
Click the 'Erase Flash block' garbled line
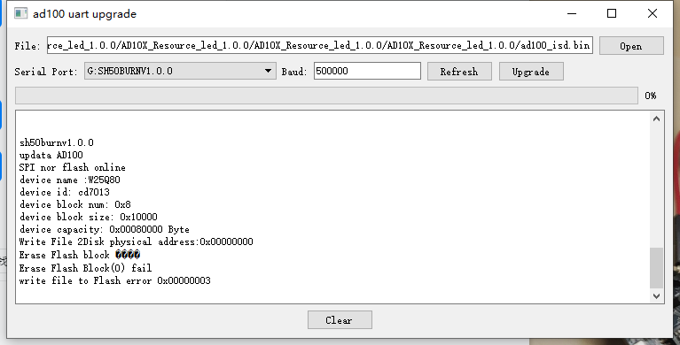pos(80,255)
